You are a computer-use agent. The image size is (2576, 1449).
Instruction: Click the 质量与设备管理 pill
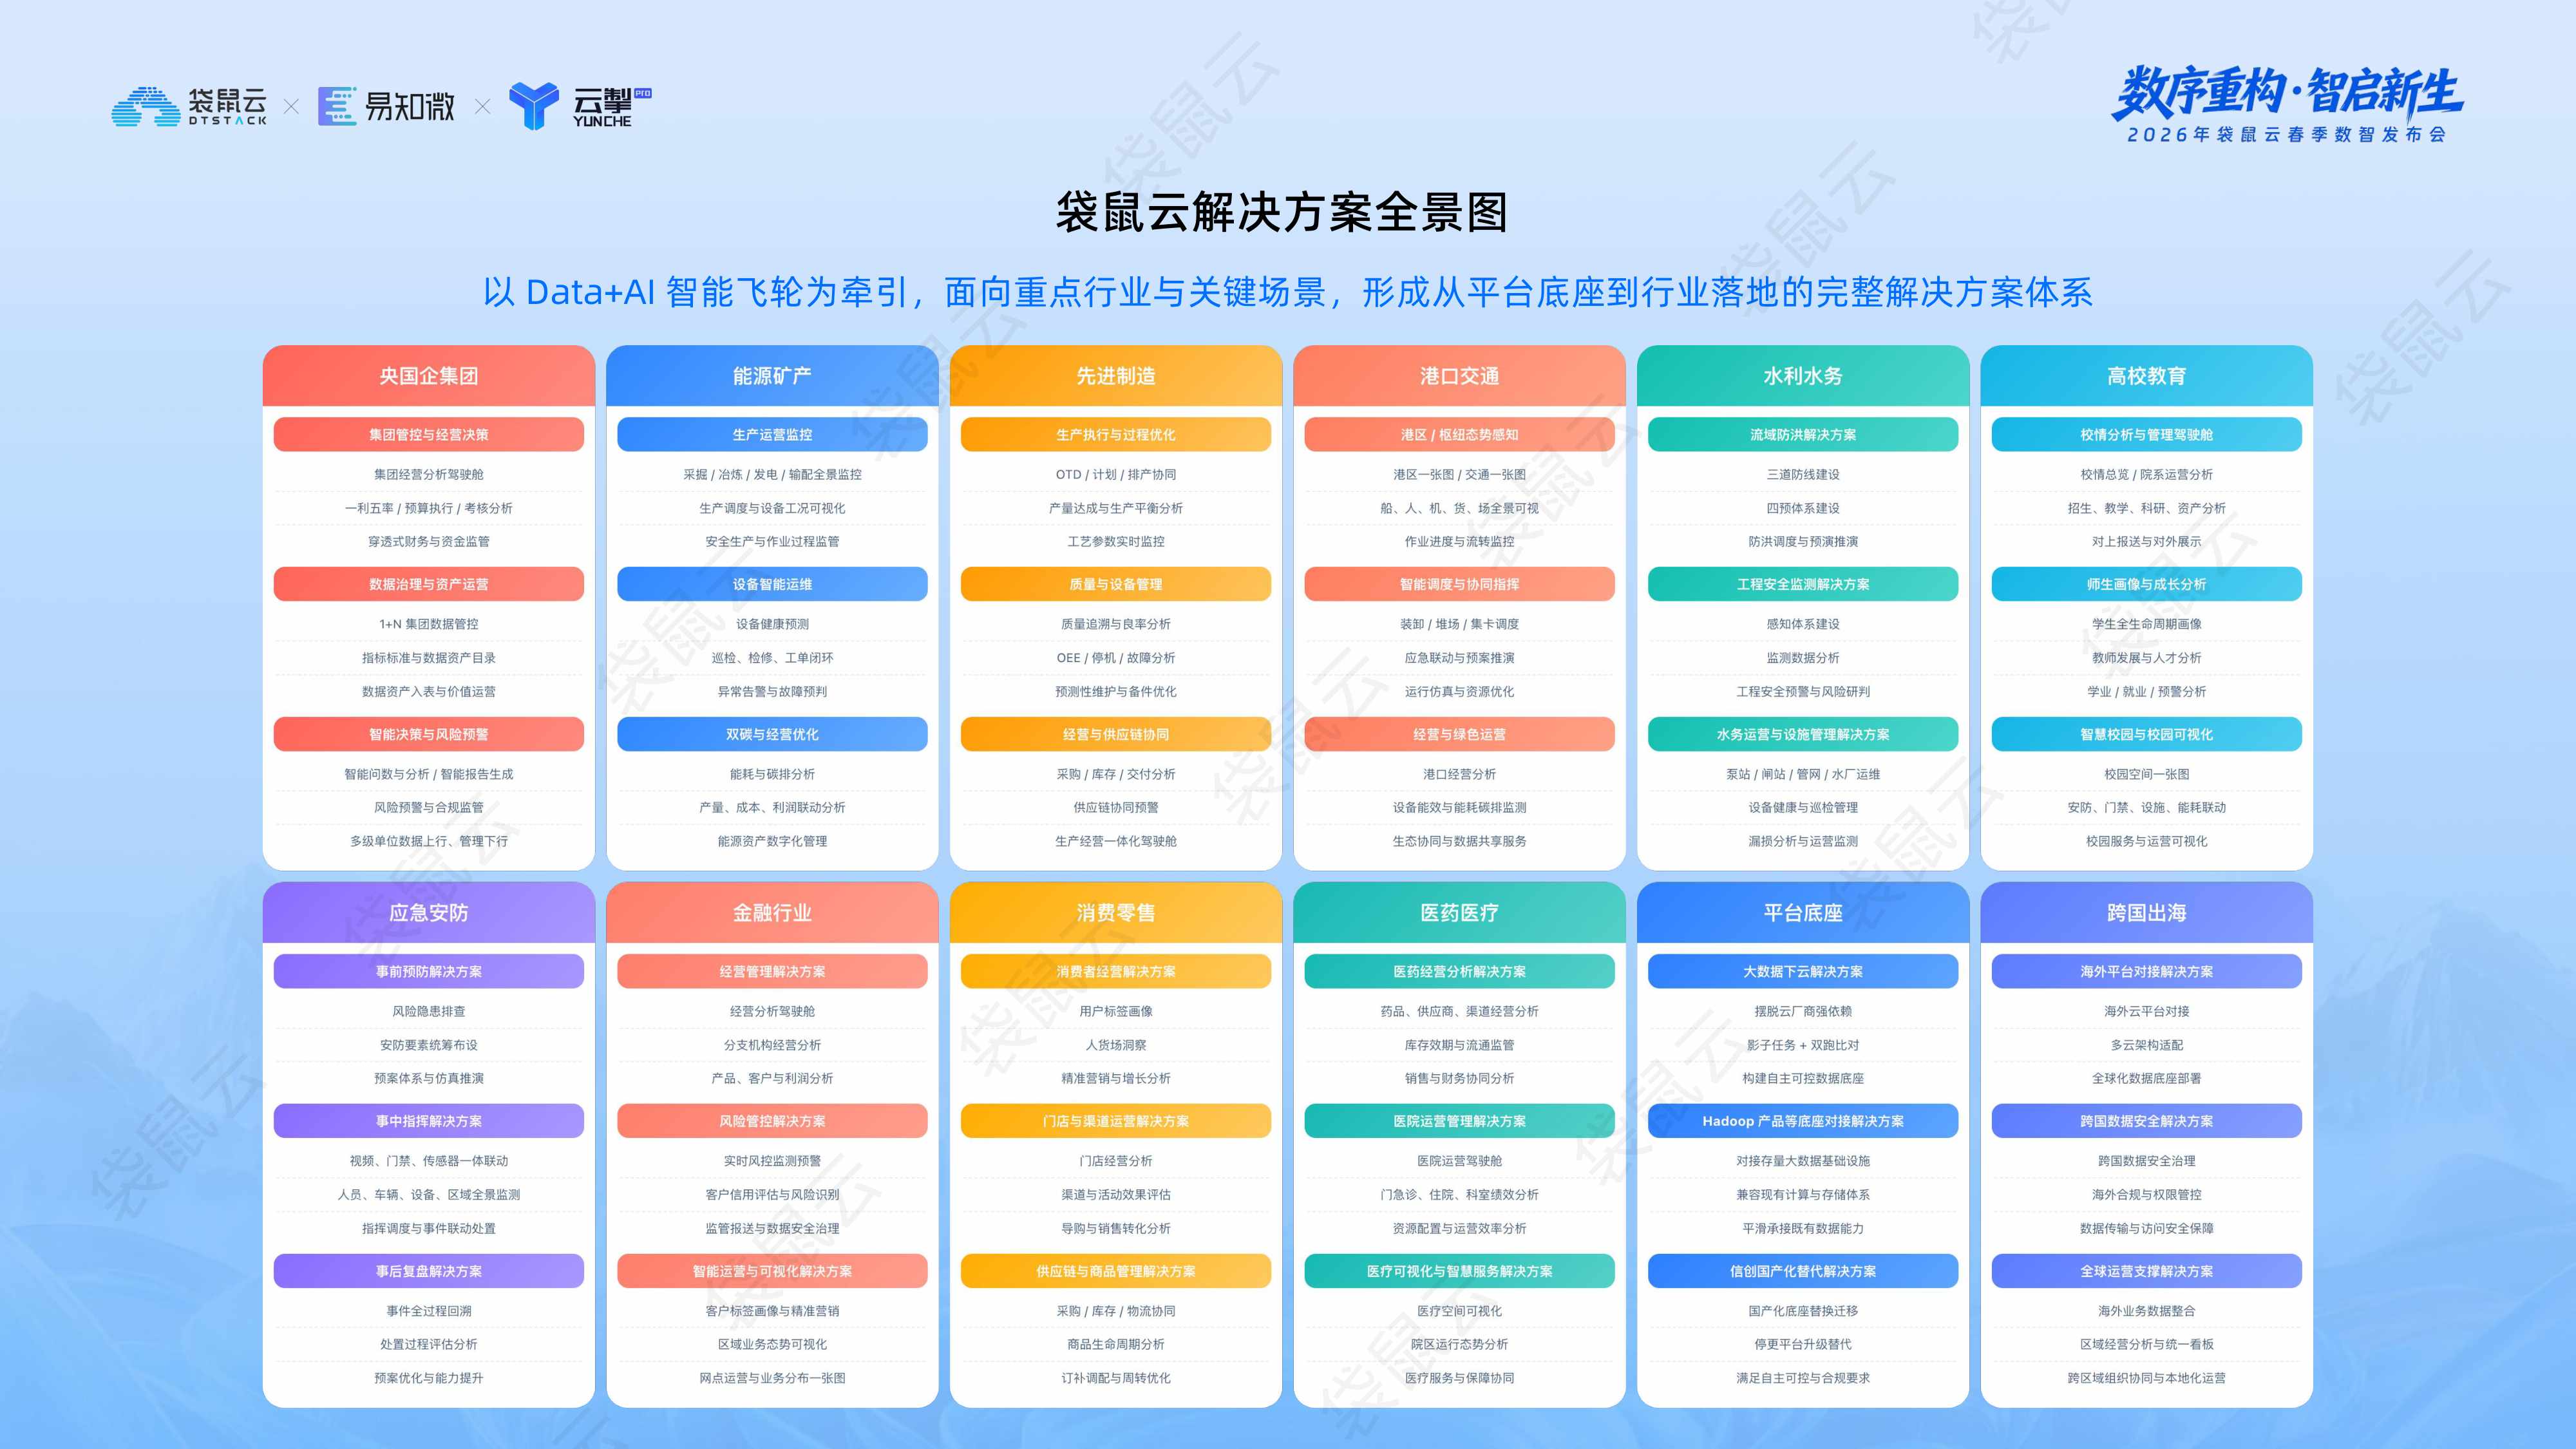[x=1116, y=585]
